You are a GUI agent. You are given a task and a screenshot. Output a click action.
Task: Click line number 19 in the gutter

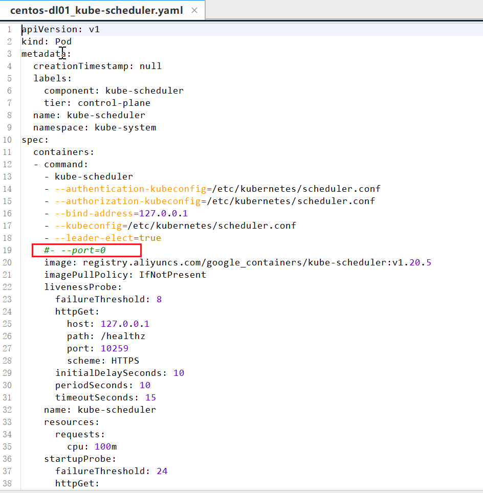pos(7,250)
